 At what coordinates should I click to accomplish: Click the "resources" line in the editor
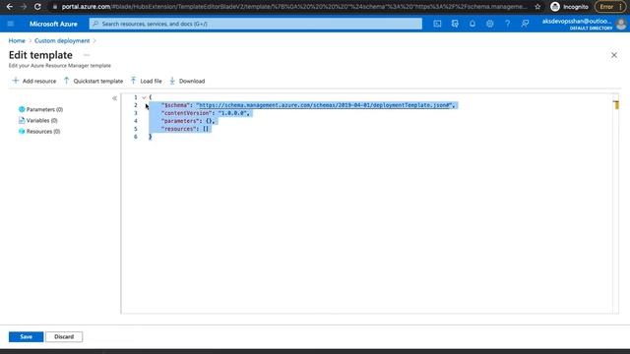click(185, 129)
